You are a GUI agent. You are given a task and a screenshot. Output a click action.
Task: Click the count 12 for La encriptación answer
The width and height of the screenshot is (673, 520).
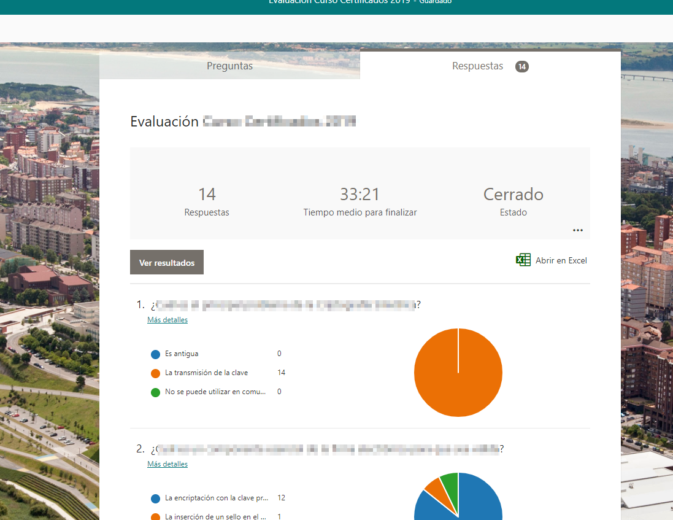pyautogui.click(x=281, y=498)
